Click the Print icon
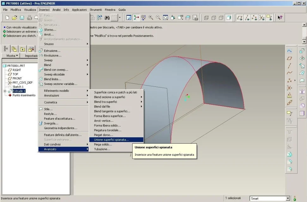This screenshot has width=307, height=202. pyautogui.click(x=29, y=18)
